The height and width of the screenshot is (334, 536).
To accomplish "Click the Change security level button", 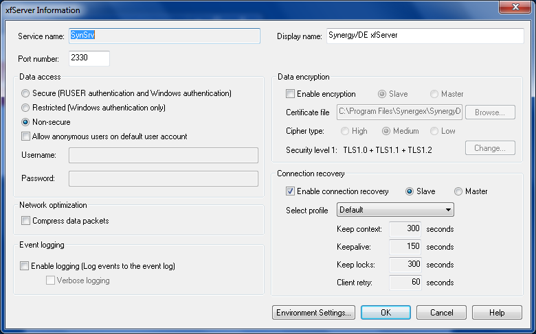I will (x=490, y=148).
